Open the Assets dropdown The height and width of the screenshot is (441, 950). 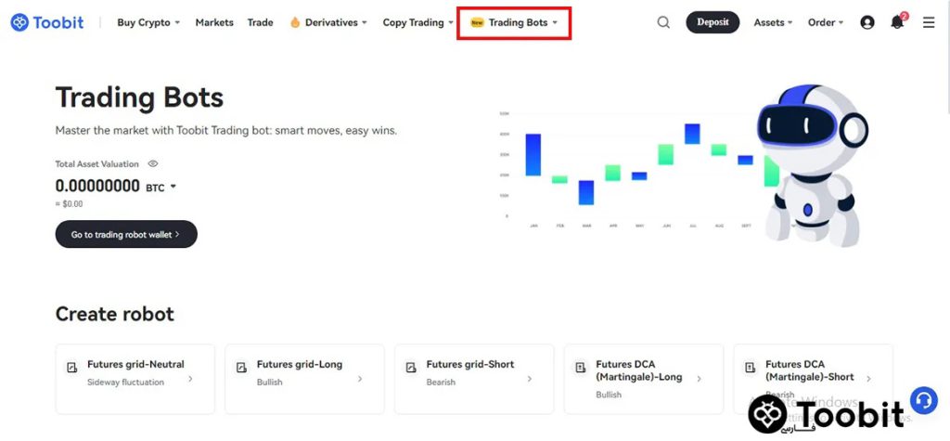[773, 22]
